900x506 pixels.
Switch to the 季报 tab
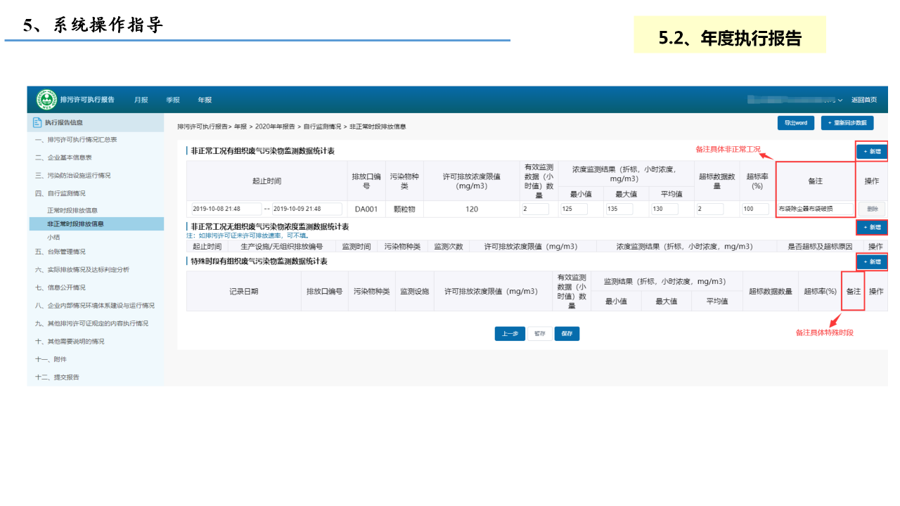click(173, 100)
